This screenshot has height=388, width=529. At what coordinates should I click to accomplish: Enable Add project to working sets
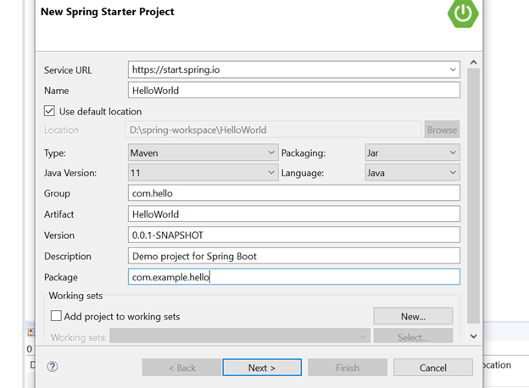pyautogui.click(x=56, y=316)
